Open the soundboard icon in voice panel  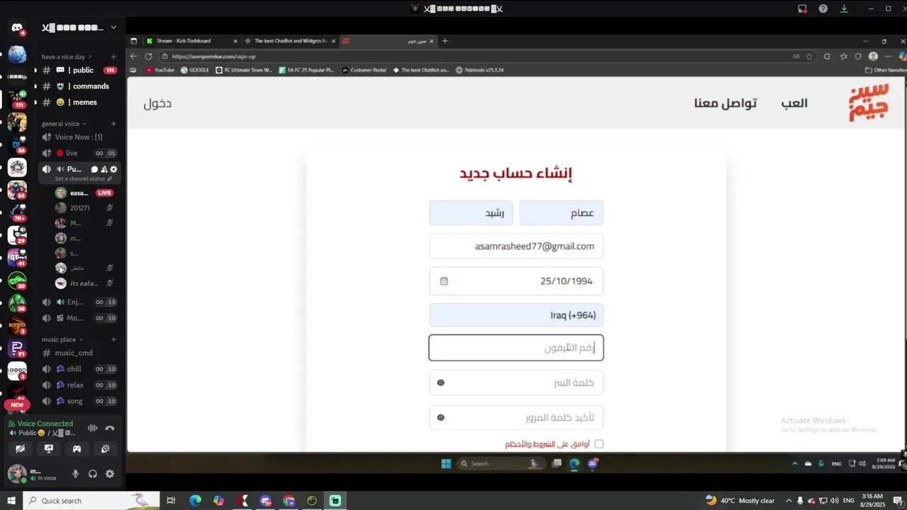(105, 448)
